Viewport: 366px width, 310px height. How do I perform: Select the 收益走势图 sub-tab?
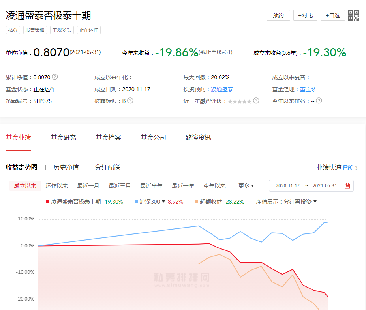pyautogui.click(x=21, y=167)
